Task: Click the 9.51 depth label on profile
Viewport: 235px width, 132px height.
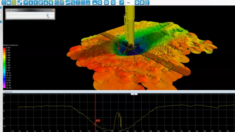Action: [x=98, y=120]
